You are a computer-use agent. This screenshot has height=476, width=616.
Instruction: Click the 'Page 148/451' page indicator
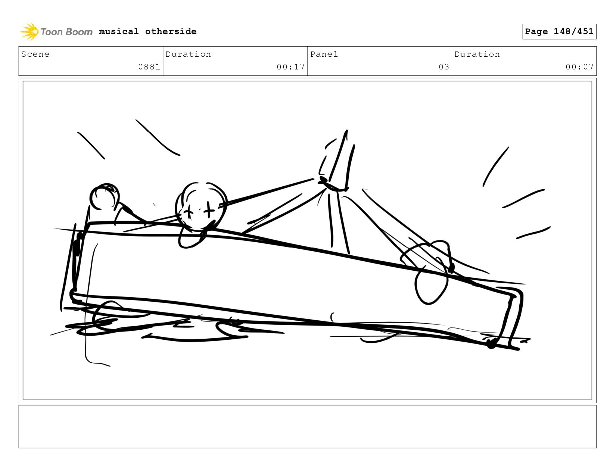[x=559, y=31]
